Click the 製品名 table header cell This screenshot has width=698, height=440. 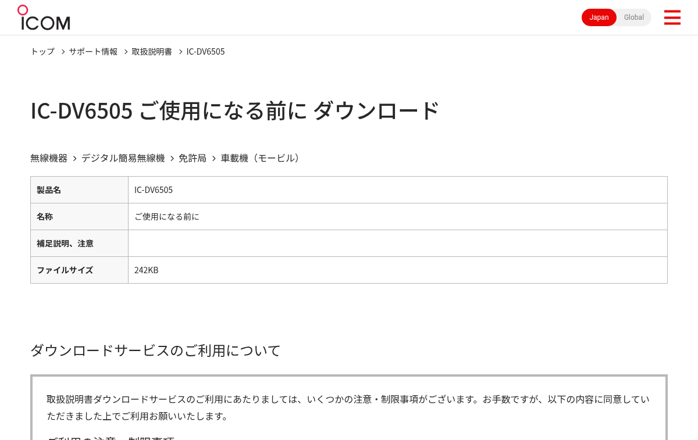[79, 190]
